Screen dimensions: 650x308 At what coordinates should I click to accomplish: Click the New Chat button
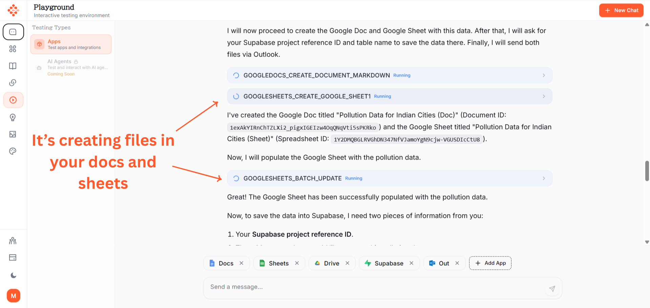621,11
